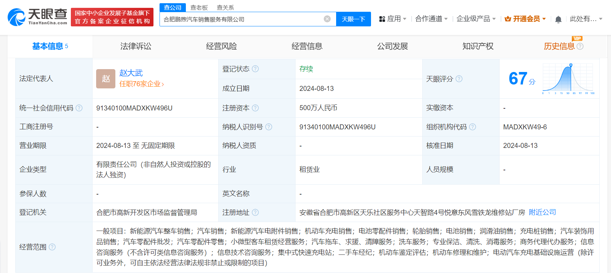611x273 pixels.
Task: Click the 赵 avatar thumbnail
Action: tap(106, 79)
